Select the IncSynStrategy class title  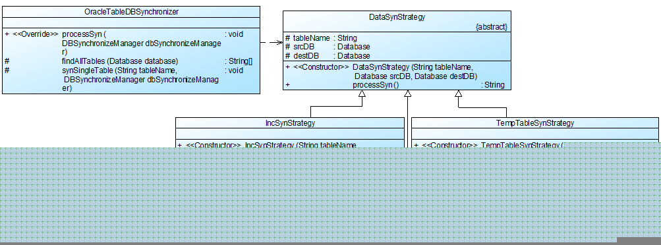[x=290, y=123]
